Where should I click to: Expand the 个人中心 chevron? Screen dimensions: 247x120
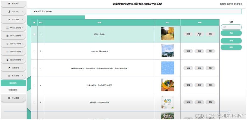coord(22,12)
